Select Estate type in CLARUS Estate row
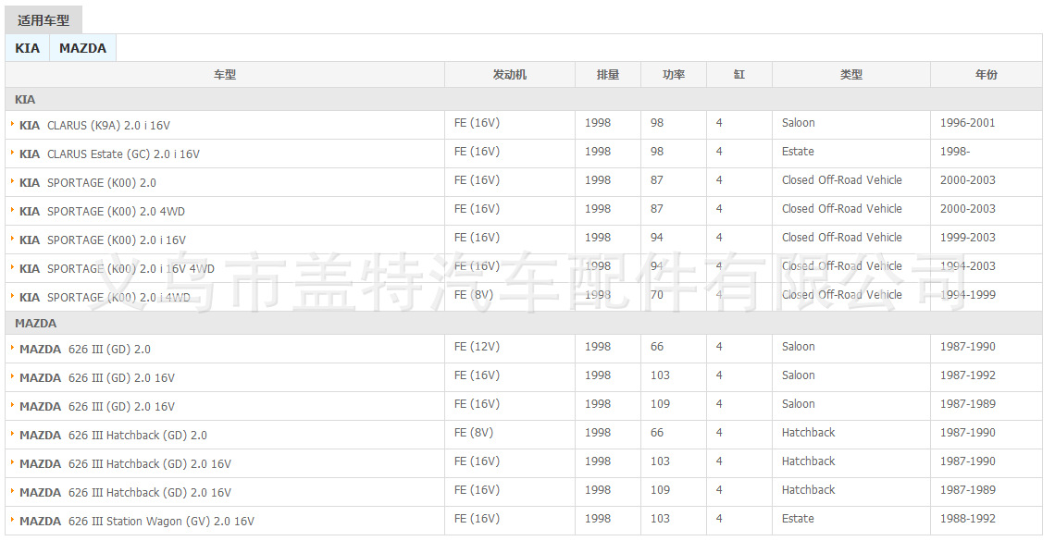 click(798, 152)
